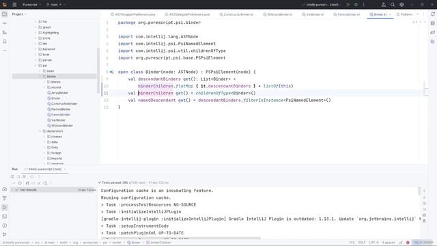This screenshot has width=437, height=246.
Task: Open the Run tool window icon in sidebar
Action: [5, 207]
